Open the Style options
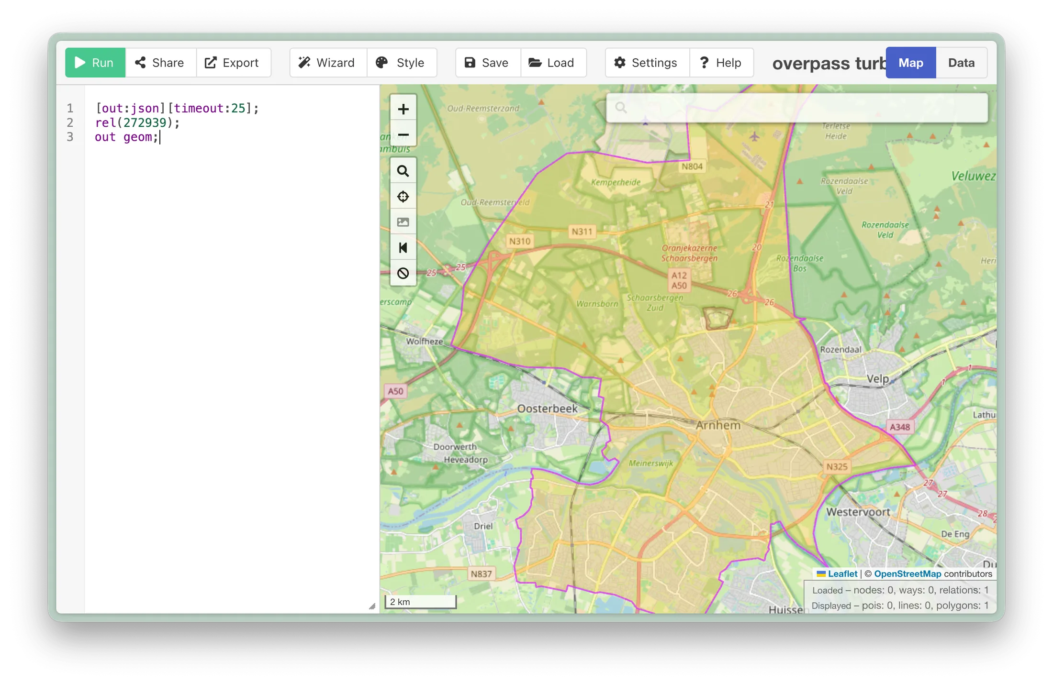Image resolution: width=1053 pixels, height=685 pixels. [401, 63]
